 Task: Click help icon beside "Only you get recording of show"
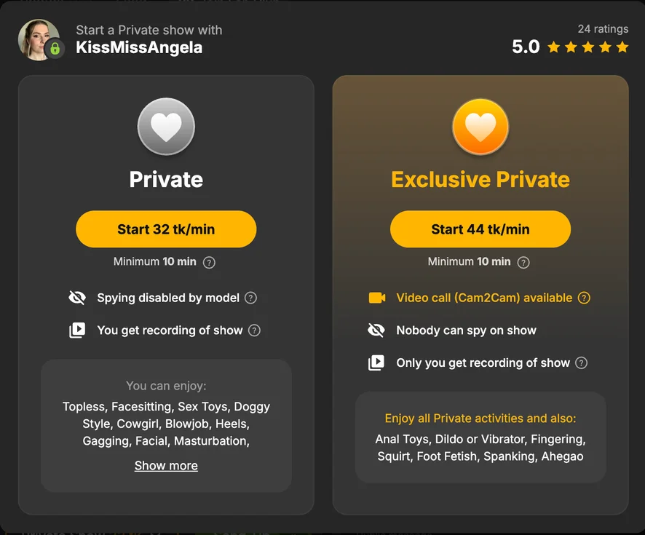(x=581, y=362)
